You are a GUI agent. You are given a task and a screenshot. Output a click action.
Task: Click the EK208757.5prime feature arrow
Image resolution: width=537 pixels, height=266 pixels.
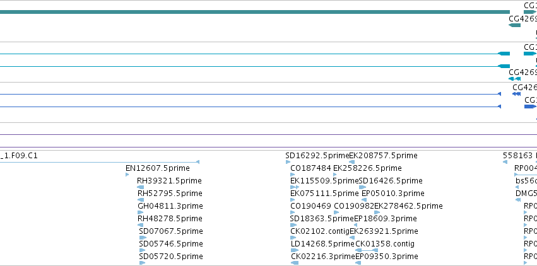point(351,162)
